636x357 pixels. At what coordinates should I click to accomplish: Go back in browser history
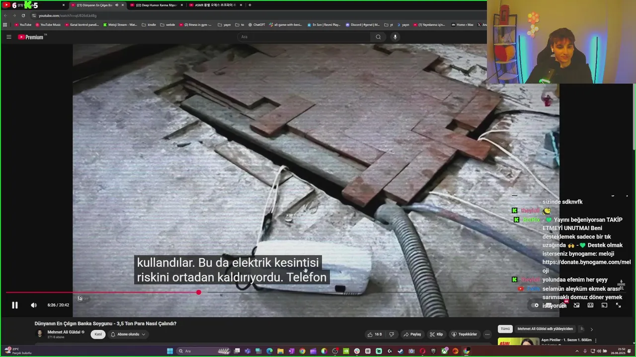[5, 15]
